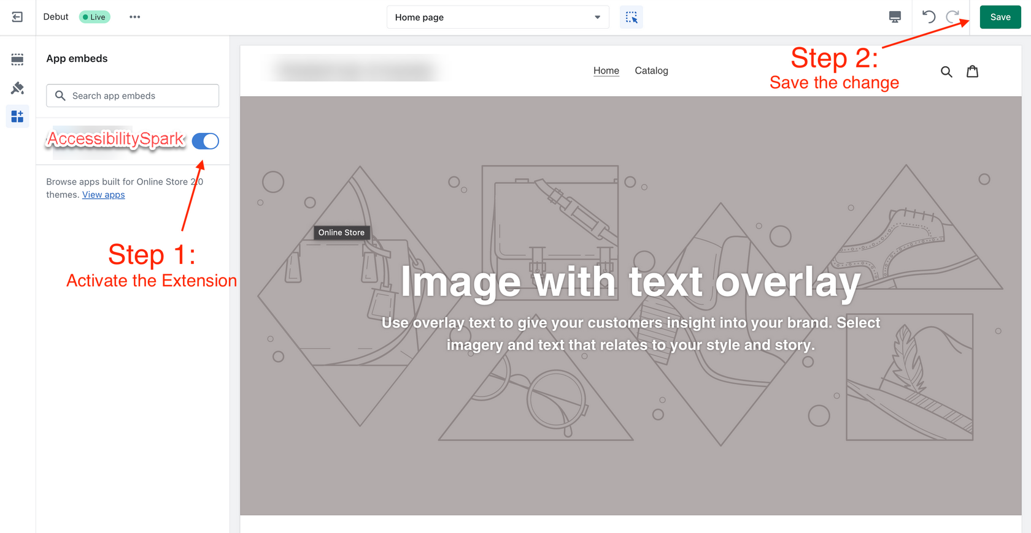Open the three-dot more actions menu
This screenshot has height=533, width=1031.
(x=134, y=17)
